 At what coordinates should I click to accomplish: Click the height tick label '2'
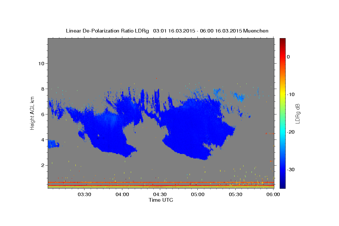[x=42, y=165]
